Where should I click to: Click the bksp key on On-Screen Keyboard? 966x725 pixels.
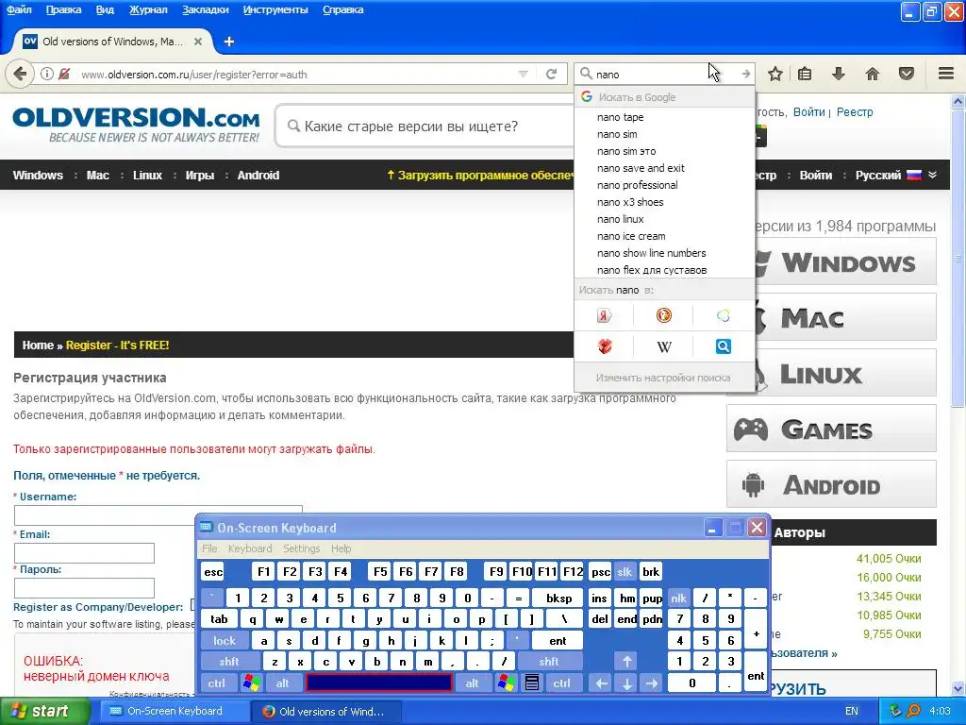pos(558,598)
